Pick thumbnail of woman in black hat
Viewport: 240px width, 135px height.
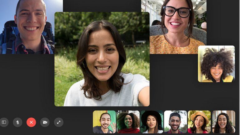coord(152,122)
